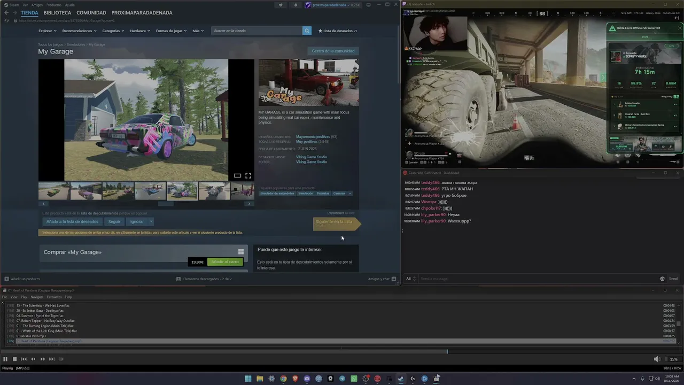Mute the music player speaker icon
Viewport: 684px width, 385px height.
point(657,359)
